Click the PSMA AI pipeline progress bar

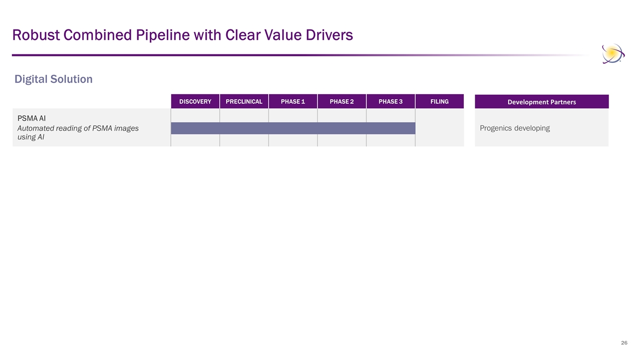point(293,128)
